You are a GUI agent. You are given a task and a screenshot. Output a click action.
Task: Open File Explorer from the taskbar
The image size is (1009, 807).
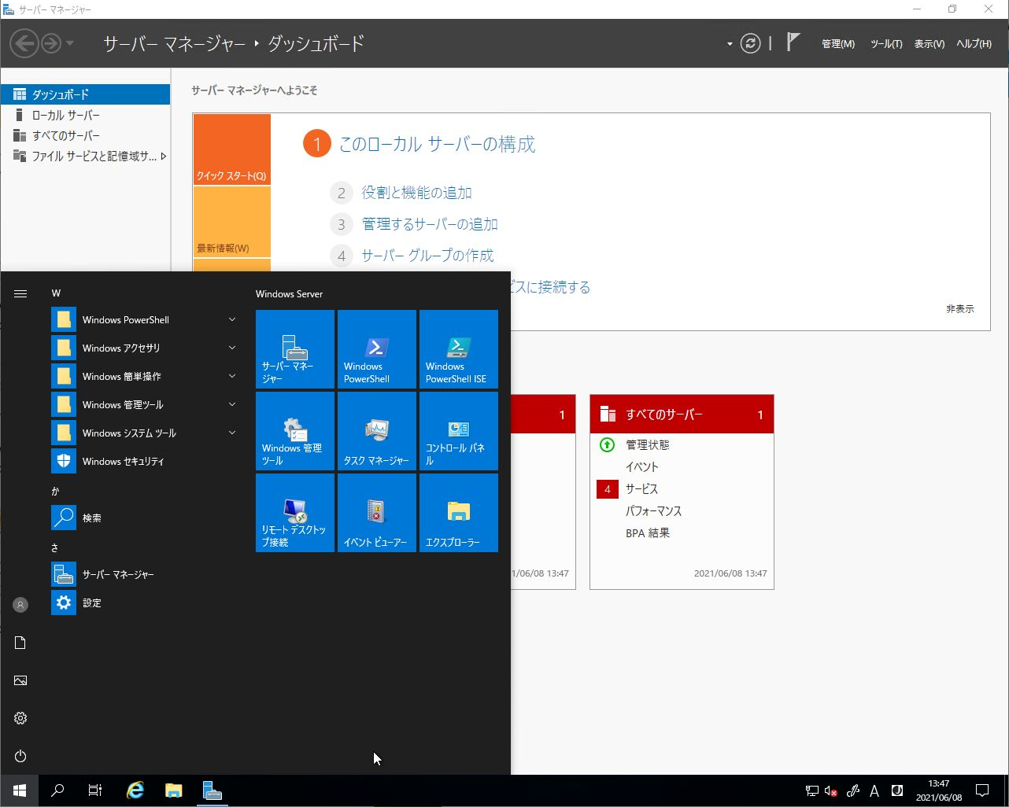174,790
